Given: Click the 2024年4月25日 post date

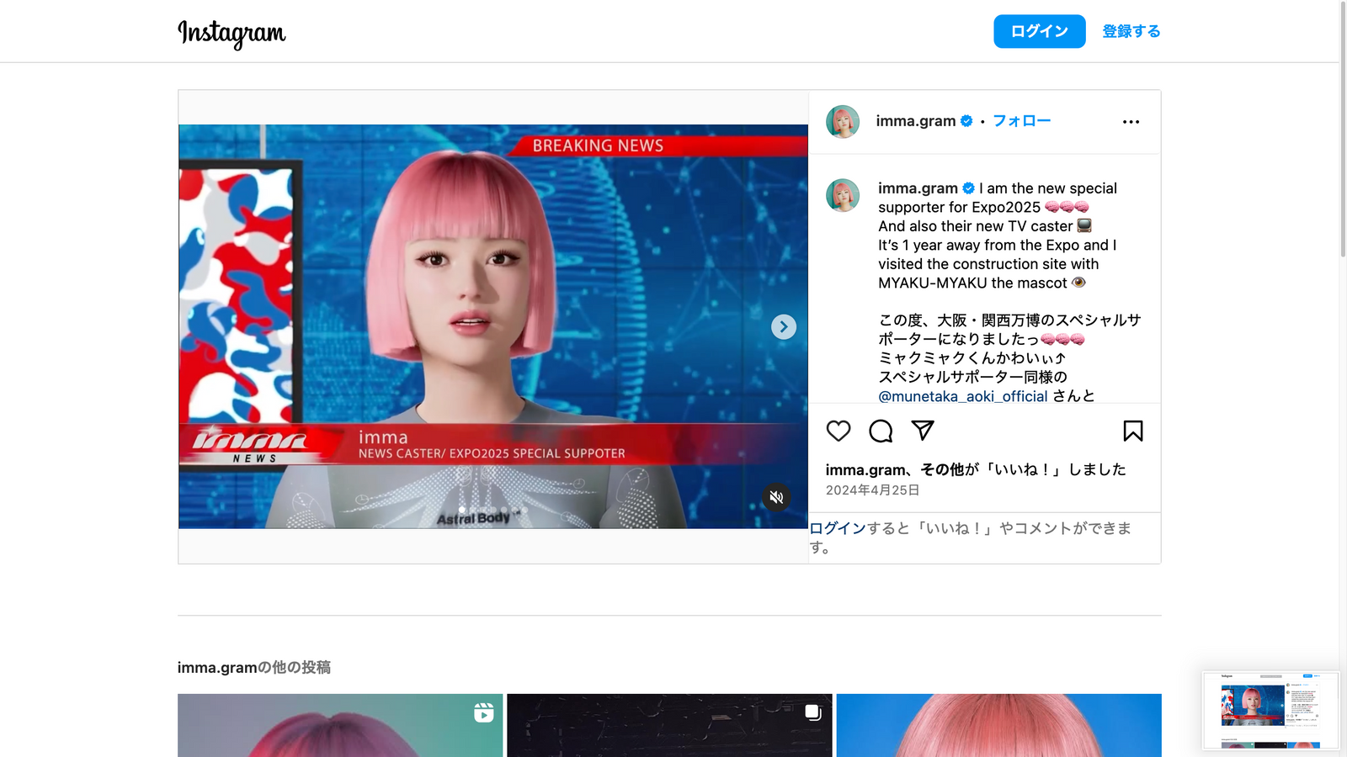Looking at the screenshot, I should 872,490.
